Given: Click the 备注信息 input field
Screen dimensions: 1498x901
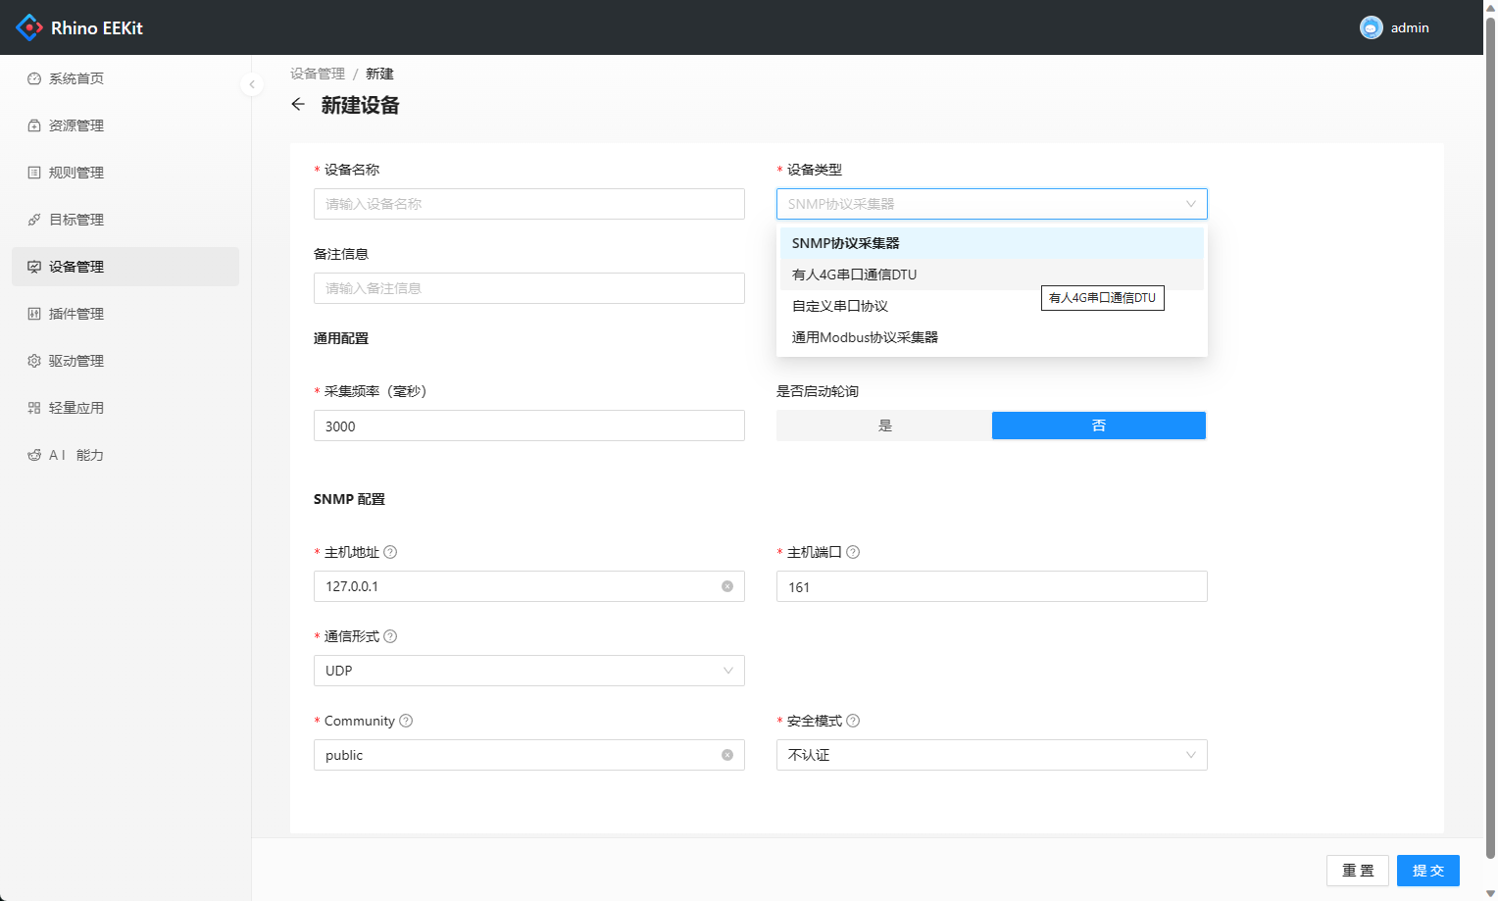Looking at the screenshot, I should click(529, 288).
